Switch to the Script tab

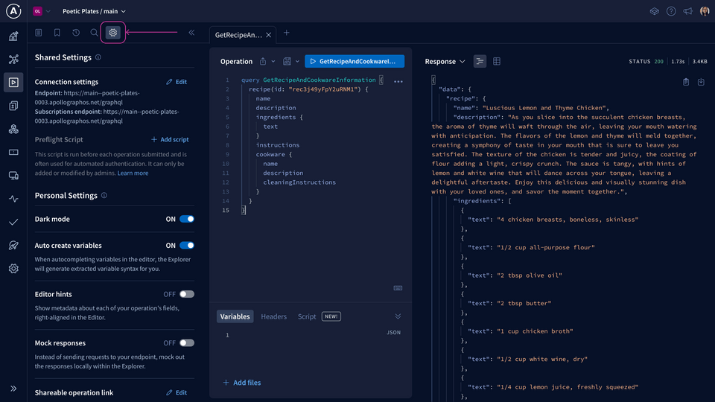306,316
